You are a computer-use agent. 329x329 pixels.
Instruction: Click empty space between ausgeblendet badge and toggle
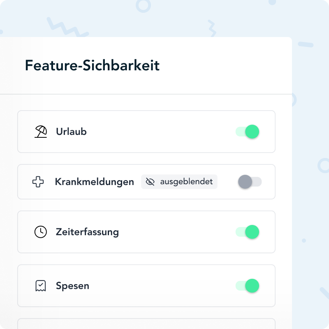tap(227, 182)
